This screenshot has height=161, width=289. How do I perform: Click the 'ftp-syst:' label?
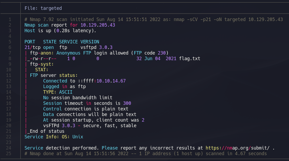(42, 64)
